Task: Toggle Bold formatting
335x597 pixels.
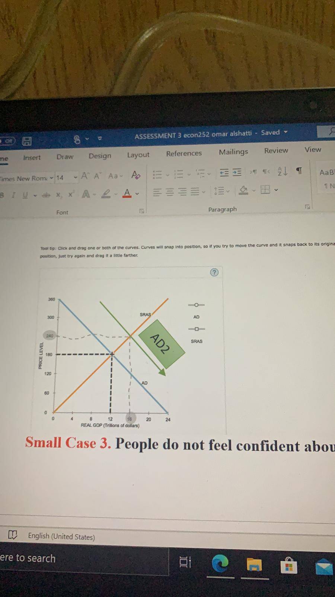Action: coord(2,195)
